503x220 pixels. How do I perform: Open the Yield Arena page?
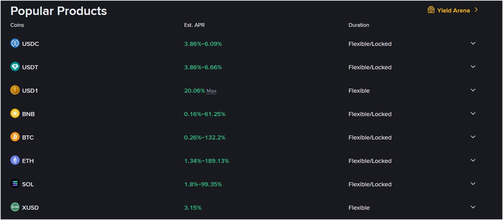click(453, 10)
